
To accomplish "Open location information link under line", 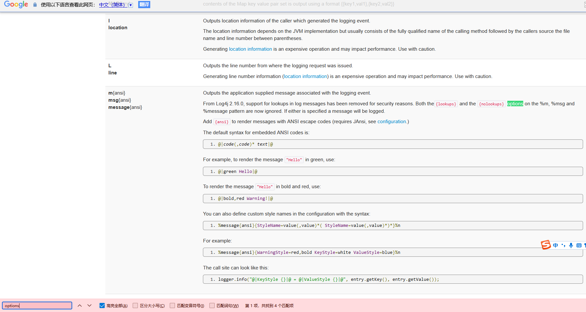I will point(305,76).
